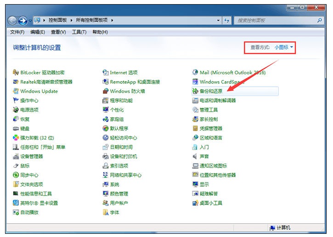Open the 鼠标 mouse icon
The width and height of the screenshot is (333, 237).
[16, 166]
